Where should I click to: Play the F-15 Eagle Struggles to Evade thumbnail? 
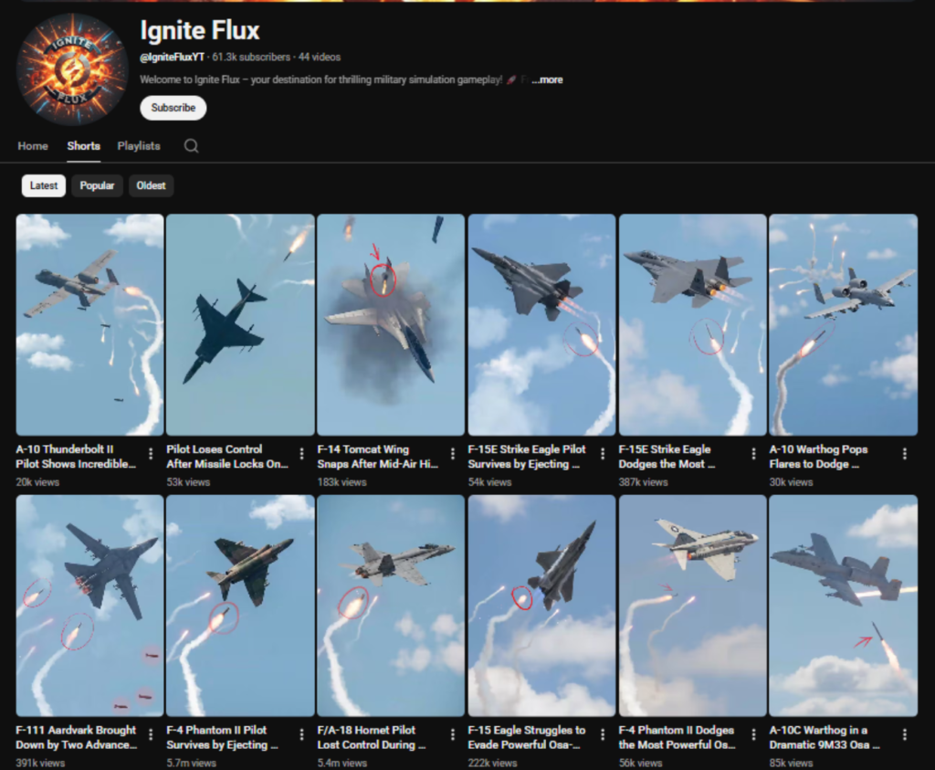click(x=541, y=605)
